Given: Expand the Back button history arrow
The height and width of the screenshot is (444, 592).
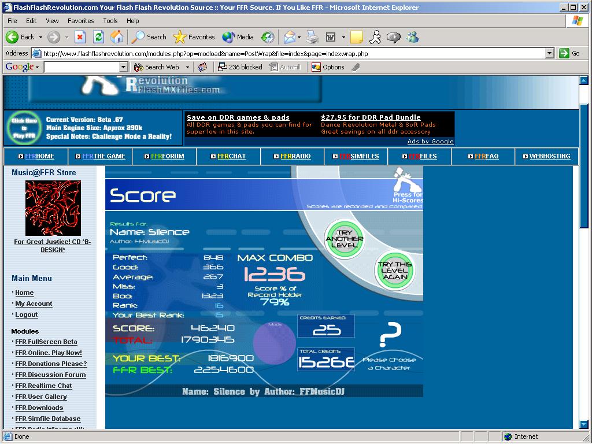Looking at the screenshot, I should (x=40, y=37).
